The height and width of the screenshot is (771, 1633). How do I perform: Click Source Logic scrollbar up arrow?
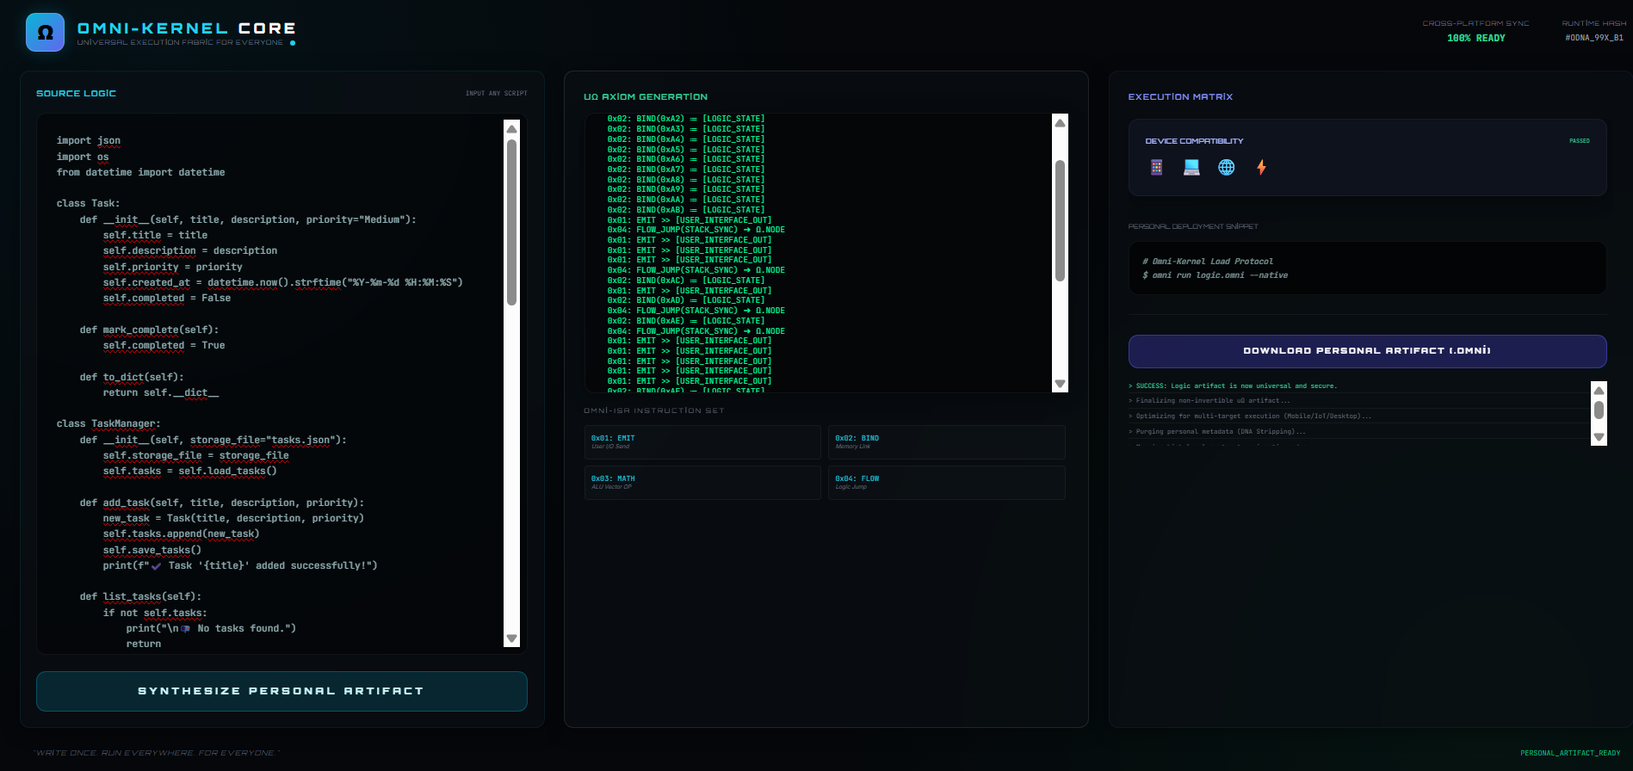(x=512, y=129)
